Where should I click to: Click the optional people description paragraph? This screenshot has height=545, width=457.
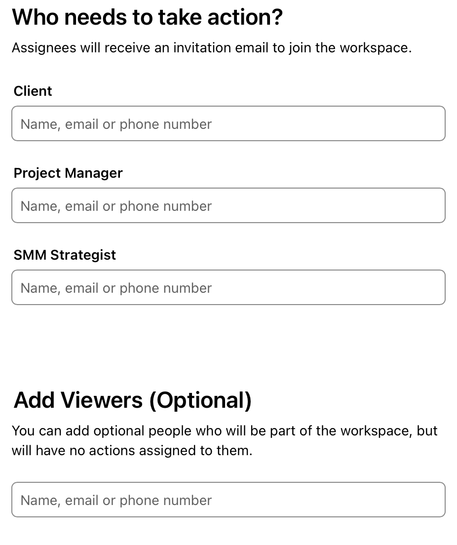pos(225,440)
